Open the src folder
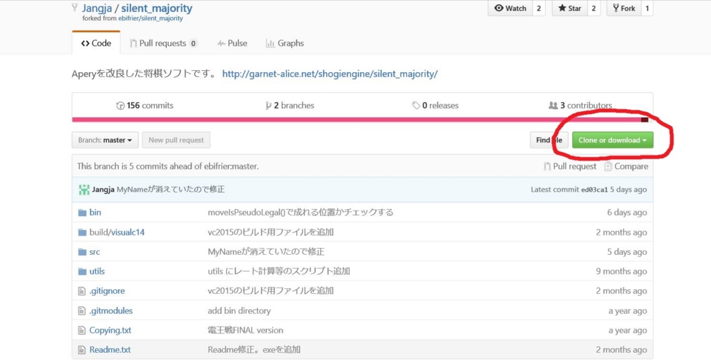Image resolution: width=711 pixels, height=364 pixels. tap(94, 252)
